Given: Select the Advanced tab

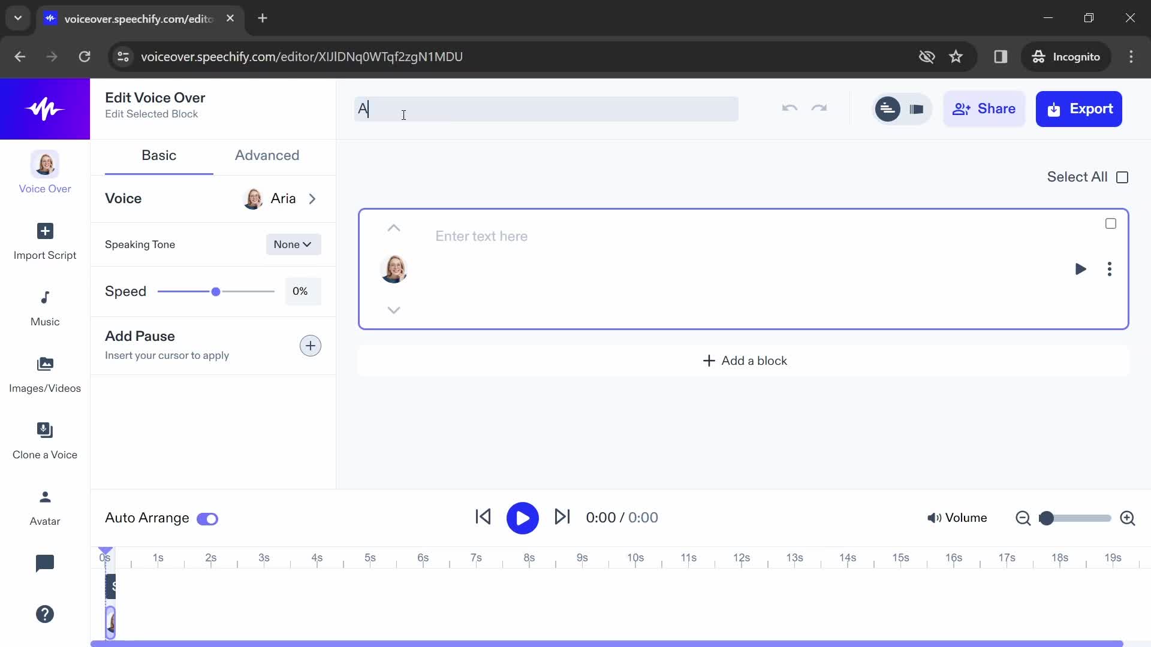Looking at the screenshot, I should (x=267, y=155).
